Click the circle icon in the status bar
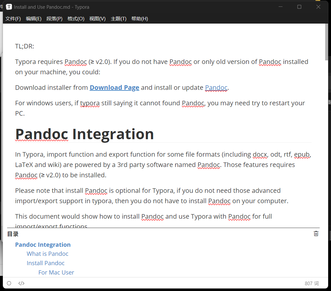The width and height of the screenshot is (331, 291). tap(9, 283)
